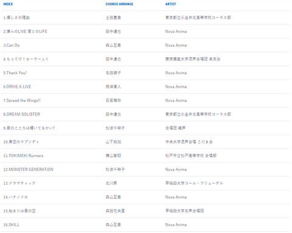Click arranger "森山至貴" in the SKILL row
292x233 pixels.
[x=113, y=224]
